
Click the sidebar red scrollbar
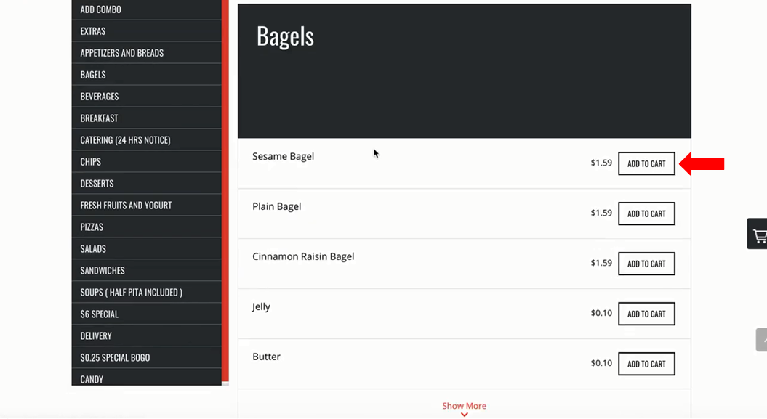pos(225,190)
